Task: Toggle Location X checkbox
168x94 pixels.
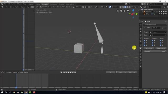Action: coord(144,40)
